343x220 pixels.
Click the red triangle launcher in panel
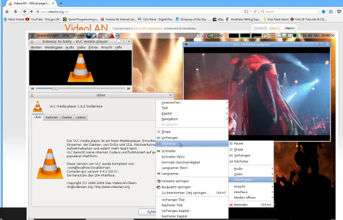tap(112, 35)
